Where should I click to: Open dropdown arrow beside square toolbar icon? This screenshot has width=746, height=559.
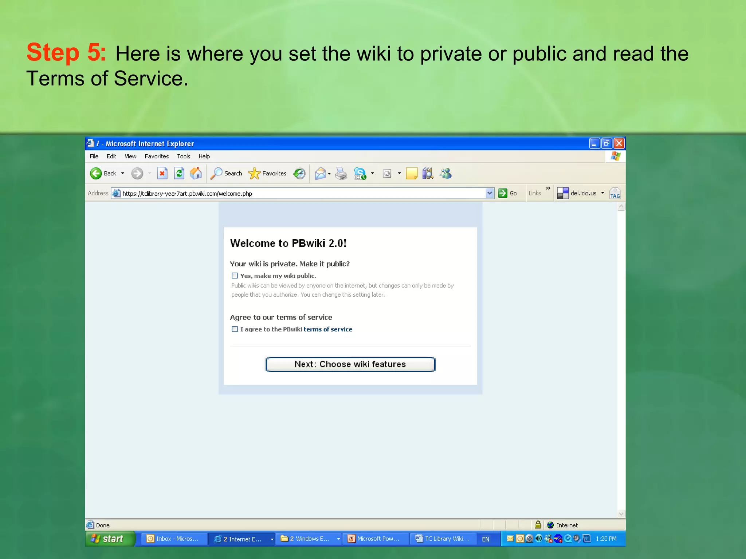pos(399,174)
